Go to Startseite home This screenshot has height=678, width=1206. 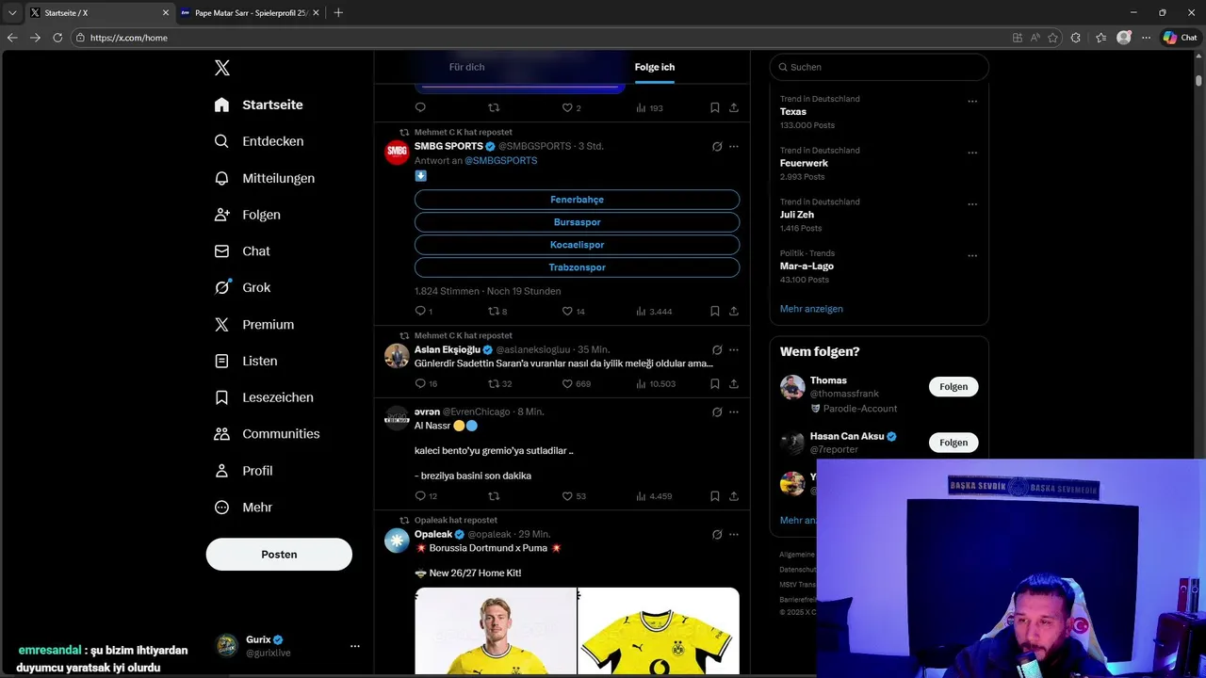(x=258, y=105)
